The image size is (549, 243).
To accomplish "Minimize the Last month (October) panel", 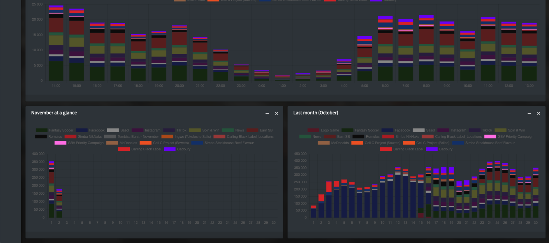I will 529,114.
